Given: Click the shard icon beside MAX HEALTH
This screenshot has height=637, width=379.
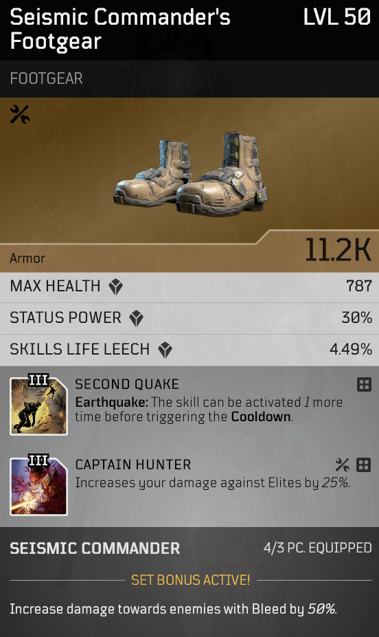Looking at the screenshot, I should pyautogui.click(x=115, y=287).
